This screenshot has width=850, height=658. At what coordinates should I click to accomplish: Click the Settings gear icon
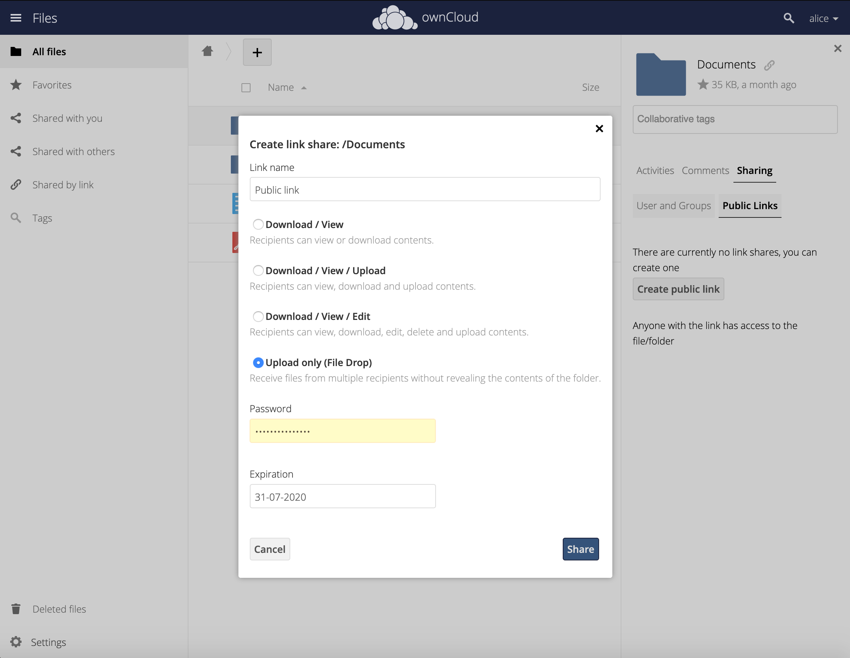coord(16,642)
